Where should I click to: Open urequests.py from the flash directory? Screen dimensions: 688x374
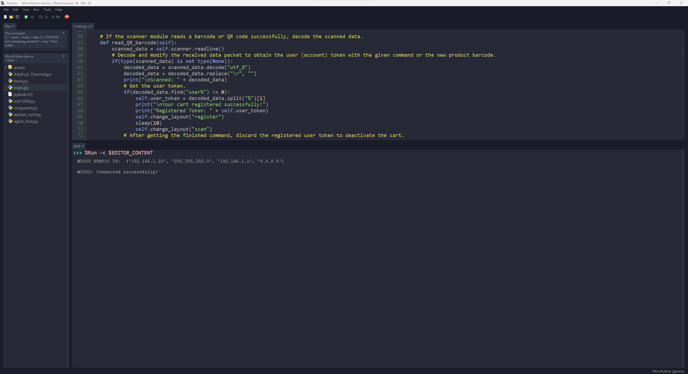[x=25, y=108]
